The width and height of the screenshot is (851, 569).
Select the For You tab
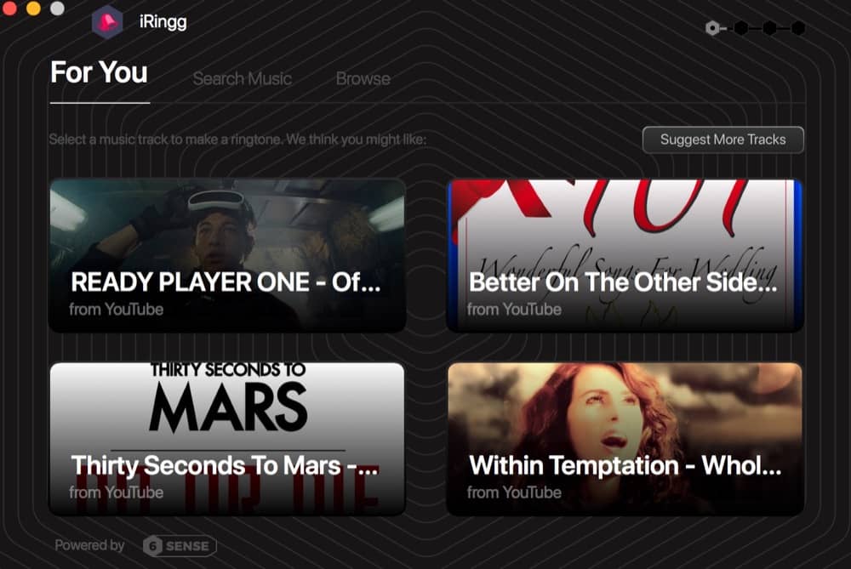[99, 72]
